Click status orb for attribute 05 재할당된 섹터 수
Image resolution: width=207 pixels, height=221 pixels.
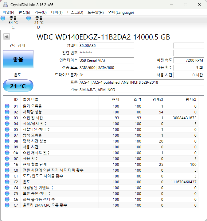[7, 129]
